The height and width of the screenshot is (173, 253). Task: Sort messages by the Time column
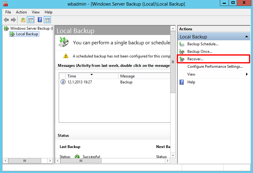92,76
